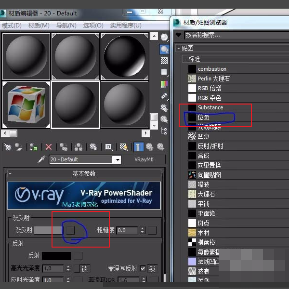Viewport: 289px width, 289px height.
Task: Enable the 菲涅耳反射 checkbox
Action: (x=143, y=269)
